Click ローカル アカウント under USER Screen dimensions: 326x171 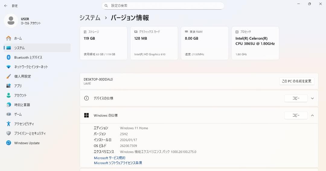(x=31, y=23)
